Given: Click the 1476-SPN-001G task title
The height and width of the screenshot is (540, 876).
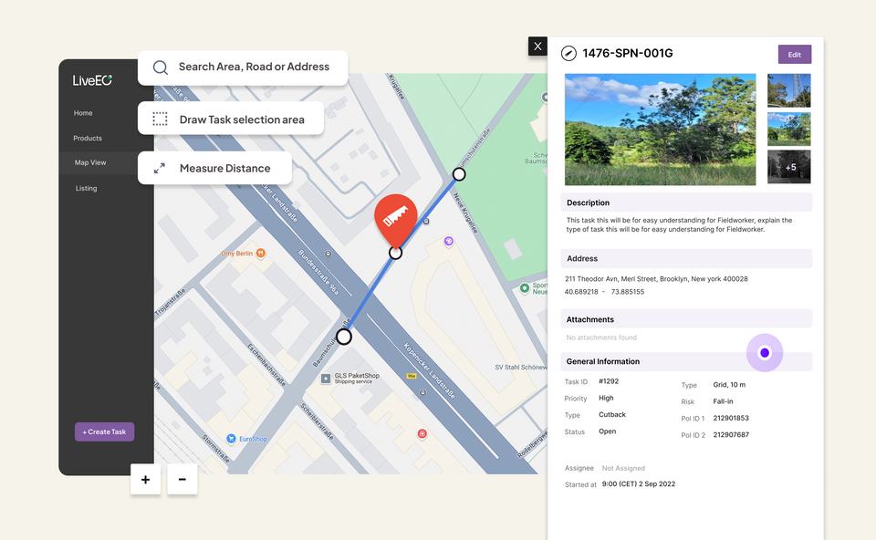Looking at the screenshot, I should tap(628, 53).
